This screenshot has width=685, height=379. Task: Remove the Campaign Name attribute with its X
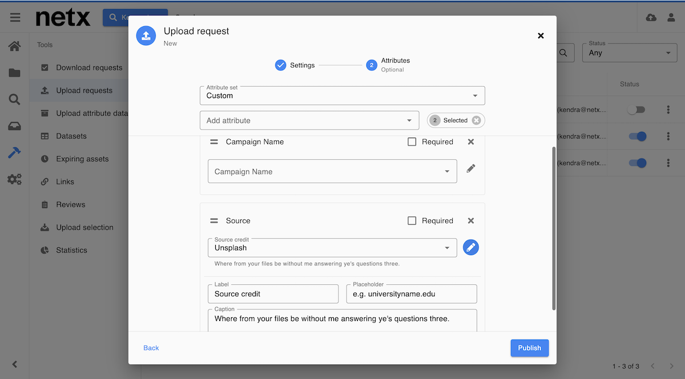coord(471,142)
